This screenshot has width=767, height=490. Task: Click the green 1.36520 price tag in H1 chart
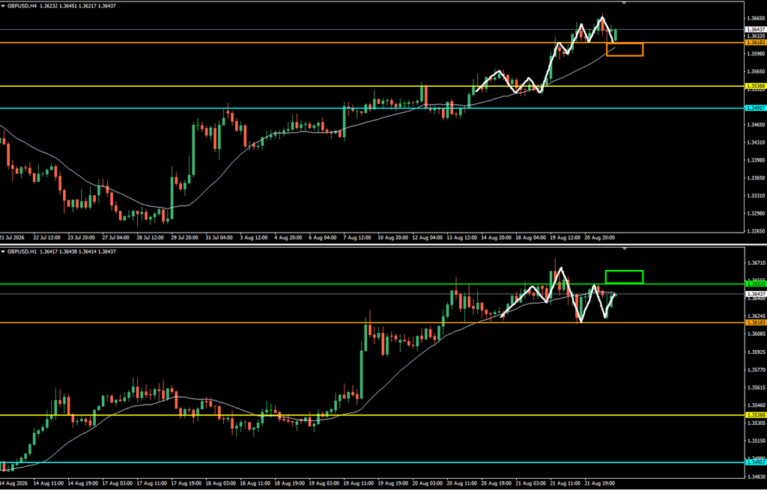(756, 284)
